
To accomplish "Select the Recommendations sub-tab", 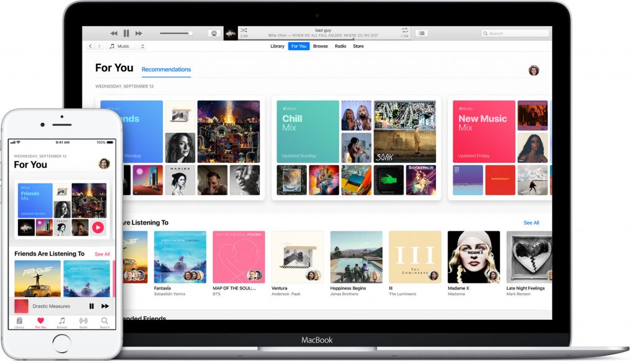I will click(166, 69).
